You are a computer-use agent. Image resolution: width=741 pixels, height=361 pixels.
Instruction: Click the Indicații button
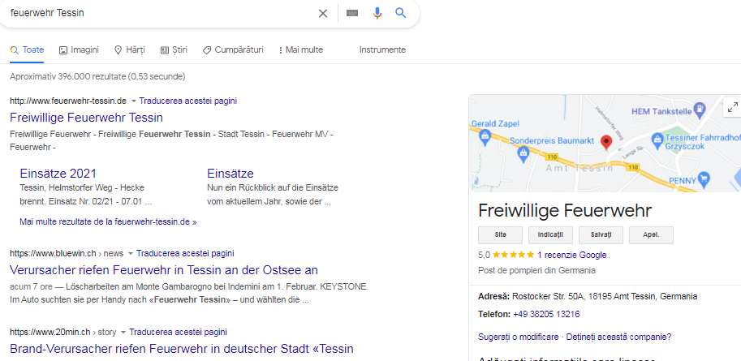tap(550, 234)
